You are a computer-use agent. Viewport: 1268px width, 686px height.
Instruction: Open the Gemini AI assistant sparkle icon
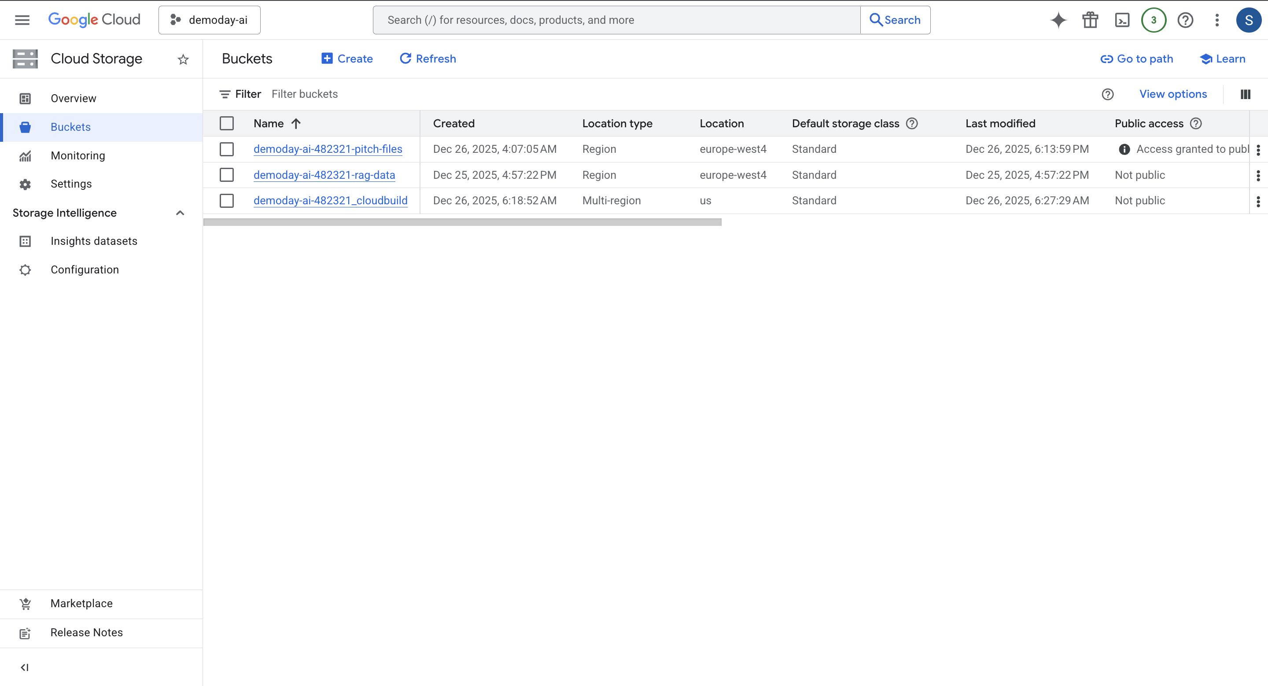pyautogui.click(x=1058, y=20)
